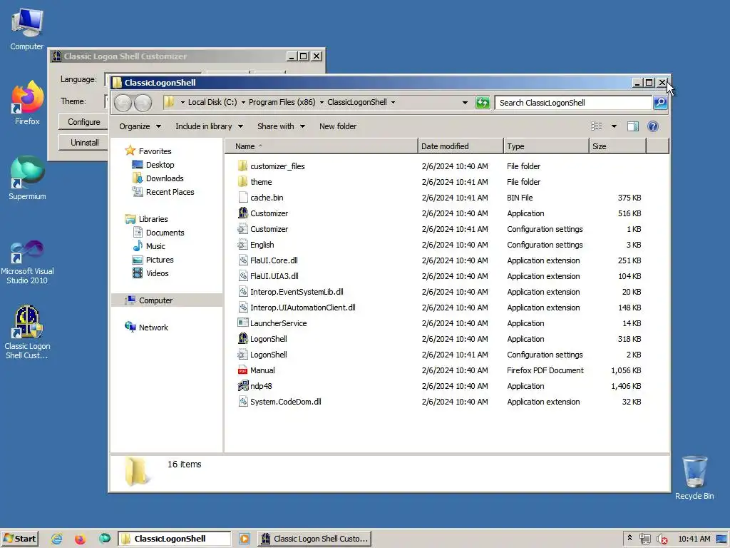Select Documents library
The image size is (730, 548).
(x=159, y=233)
